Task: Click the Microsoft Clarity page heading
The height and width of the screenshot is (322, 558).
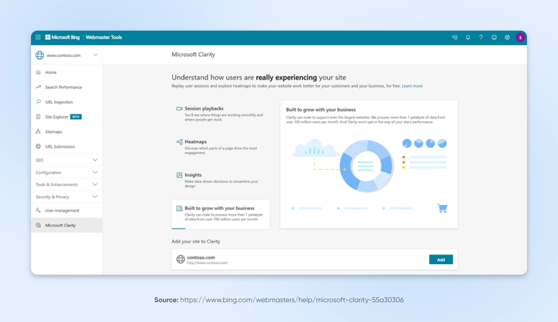Action: pyautogui.click(x=193, y=55)
